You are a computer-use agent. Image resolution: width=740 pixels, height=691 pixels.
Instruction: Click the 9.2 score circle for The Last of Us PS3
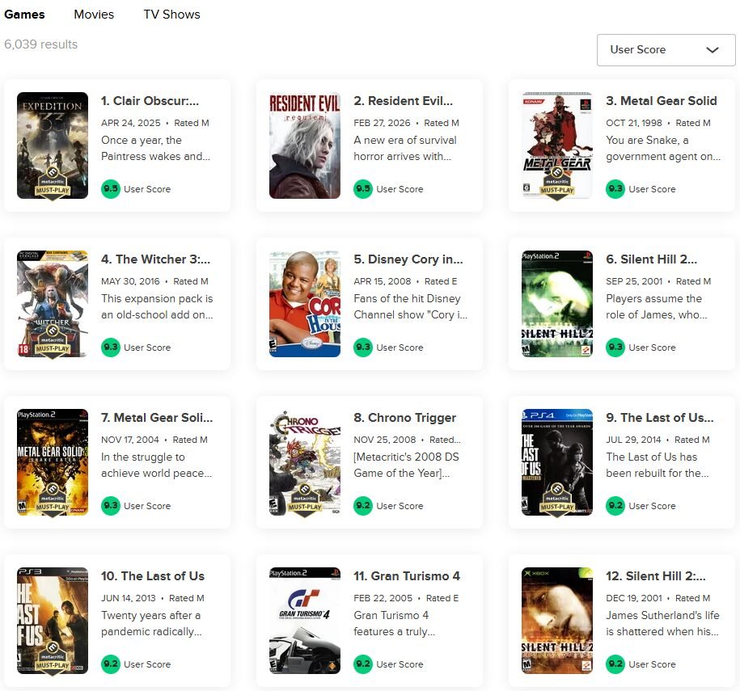tap(110, 664)
